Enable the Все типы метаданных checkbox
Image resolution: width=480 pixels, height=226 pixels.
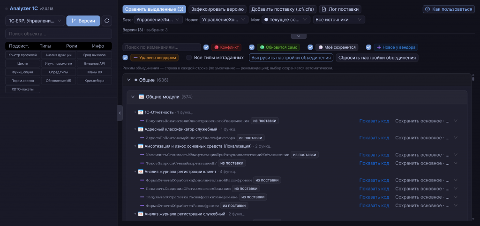tap(189, 58)
